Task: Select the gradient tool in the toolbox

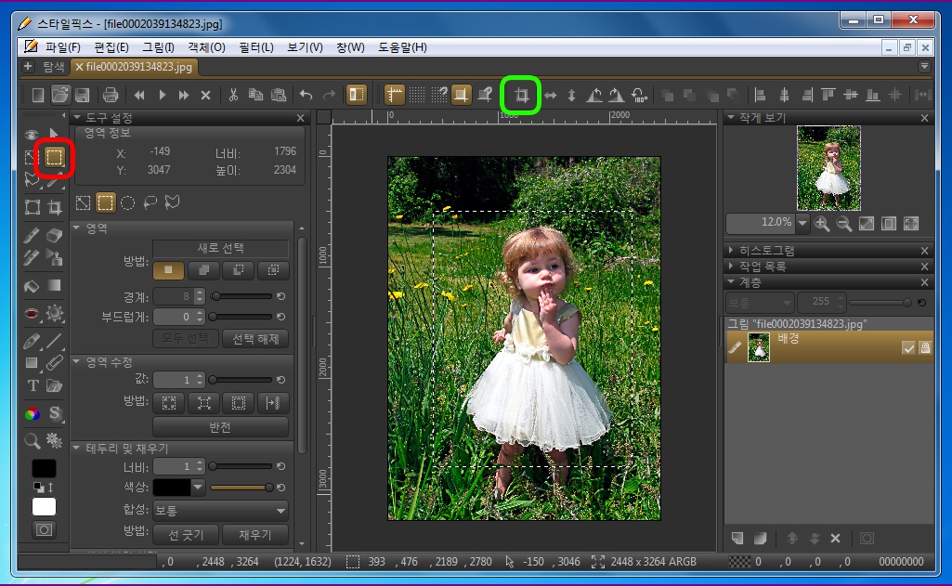Action: (x=55, y=285)
